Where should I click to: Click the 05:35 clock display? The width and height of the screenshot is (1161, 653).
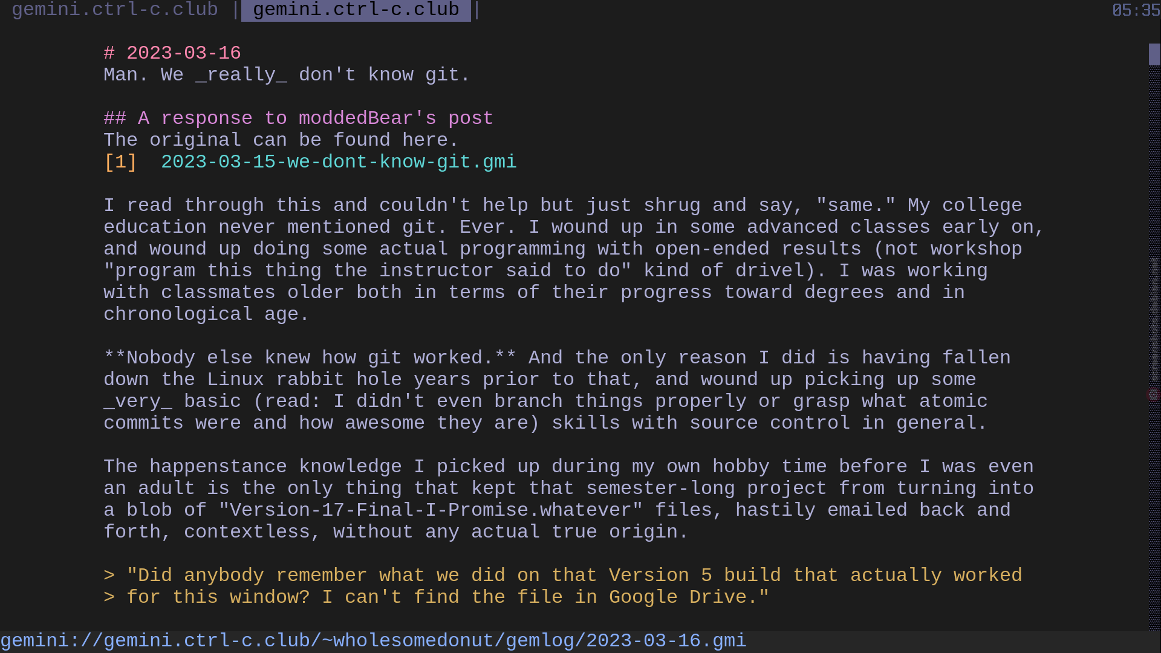[x=1136, y=10]
